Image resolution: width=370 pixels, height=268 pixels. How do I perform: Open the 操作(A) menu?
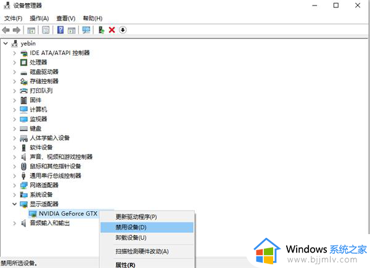[39, 18]
